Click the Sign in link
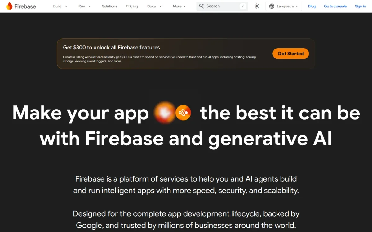This screenshot has width=372, height=232. (360, 6)
